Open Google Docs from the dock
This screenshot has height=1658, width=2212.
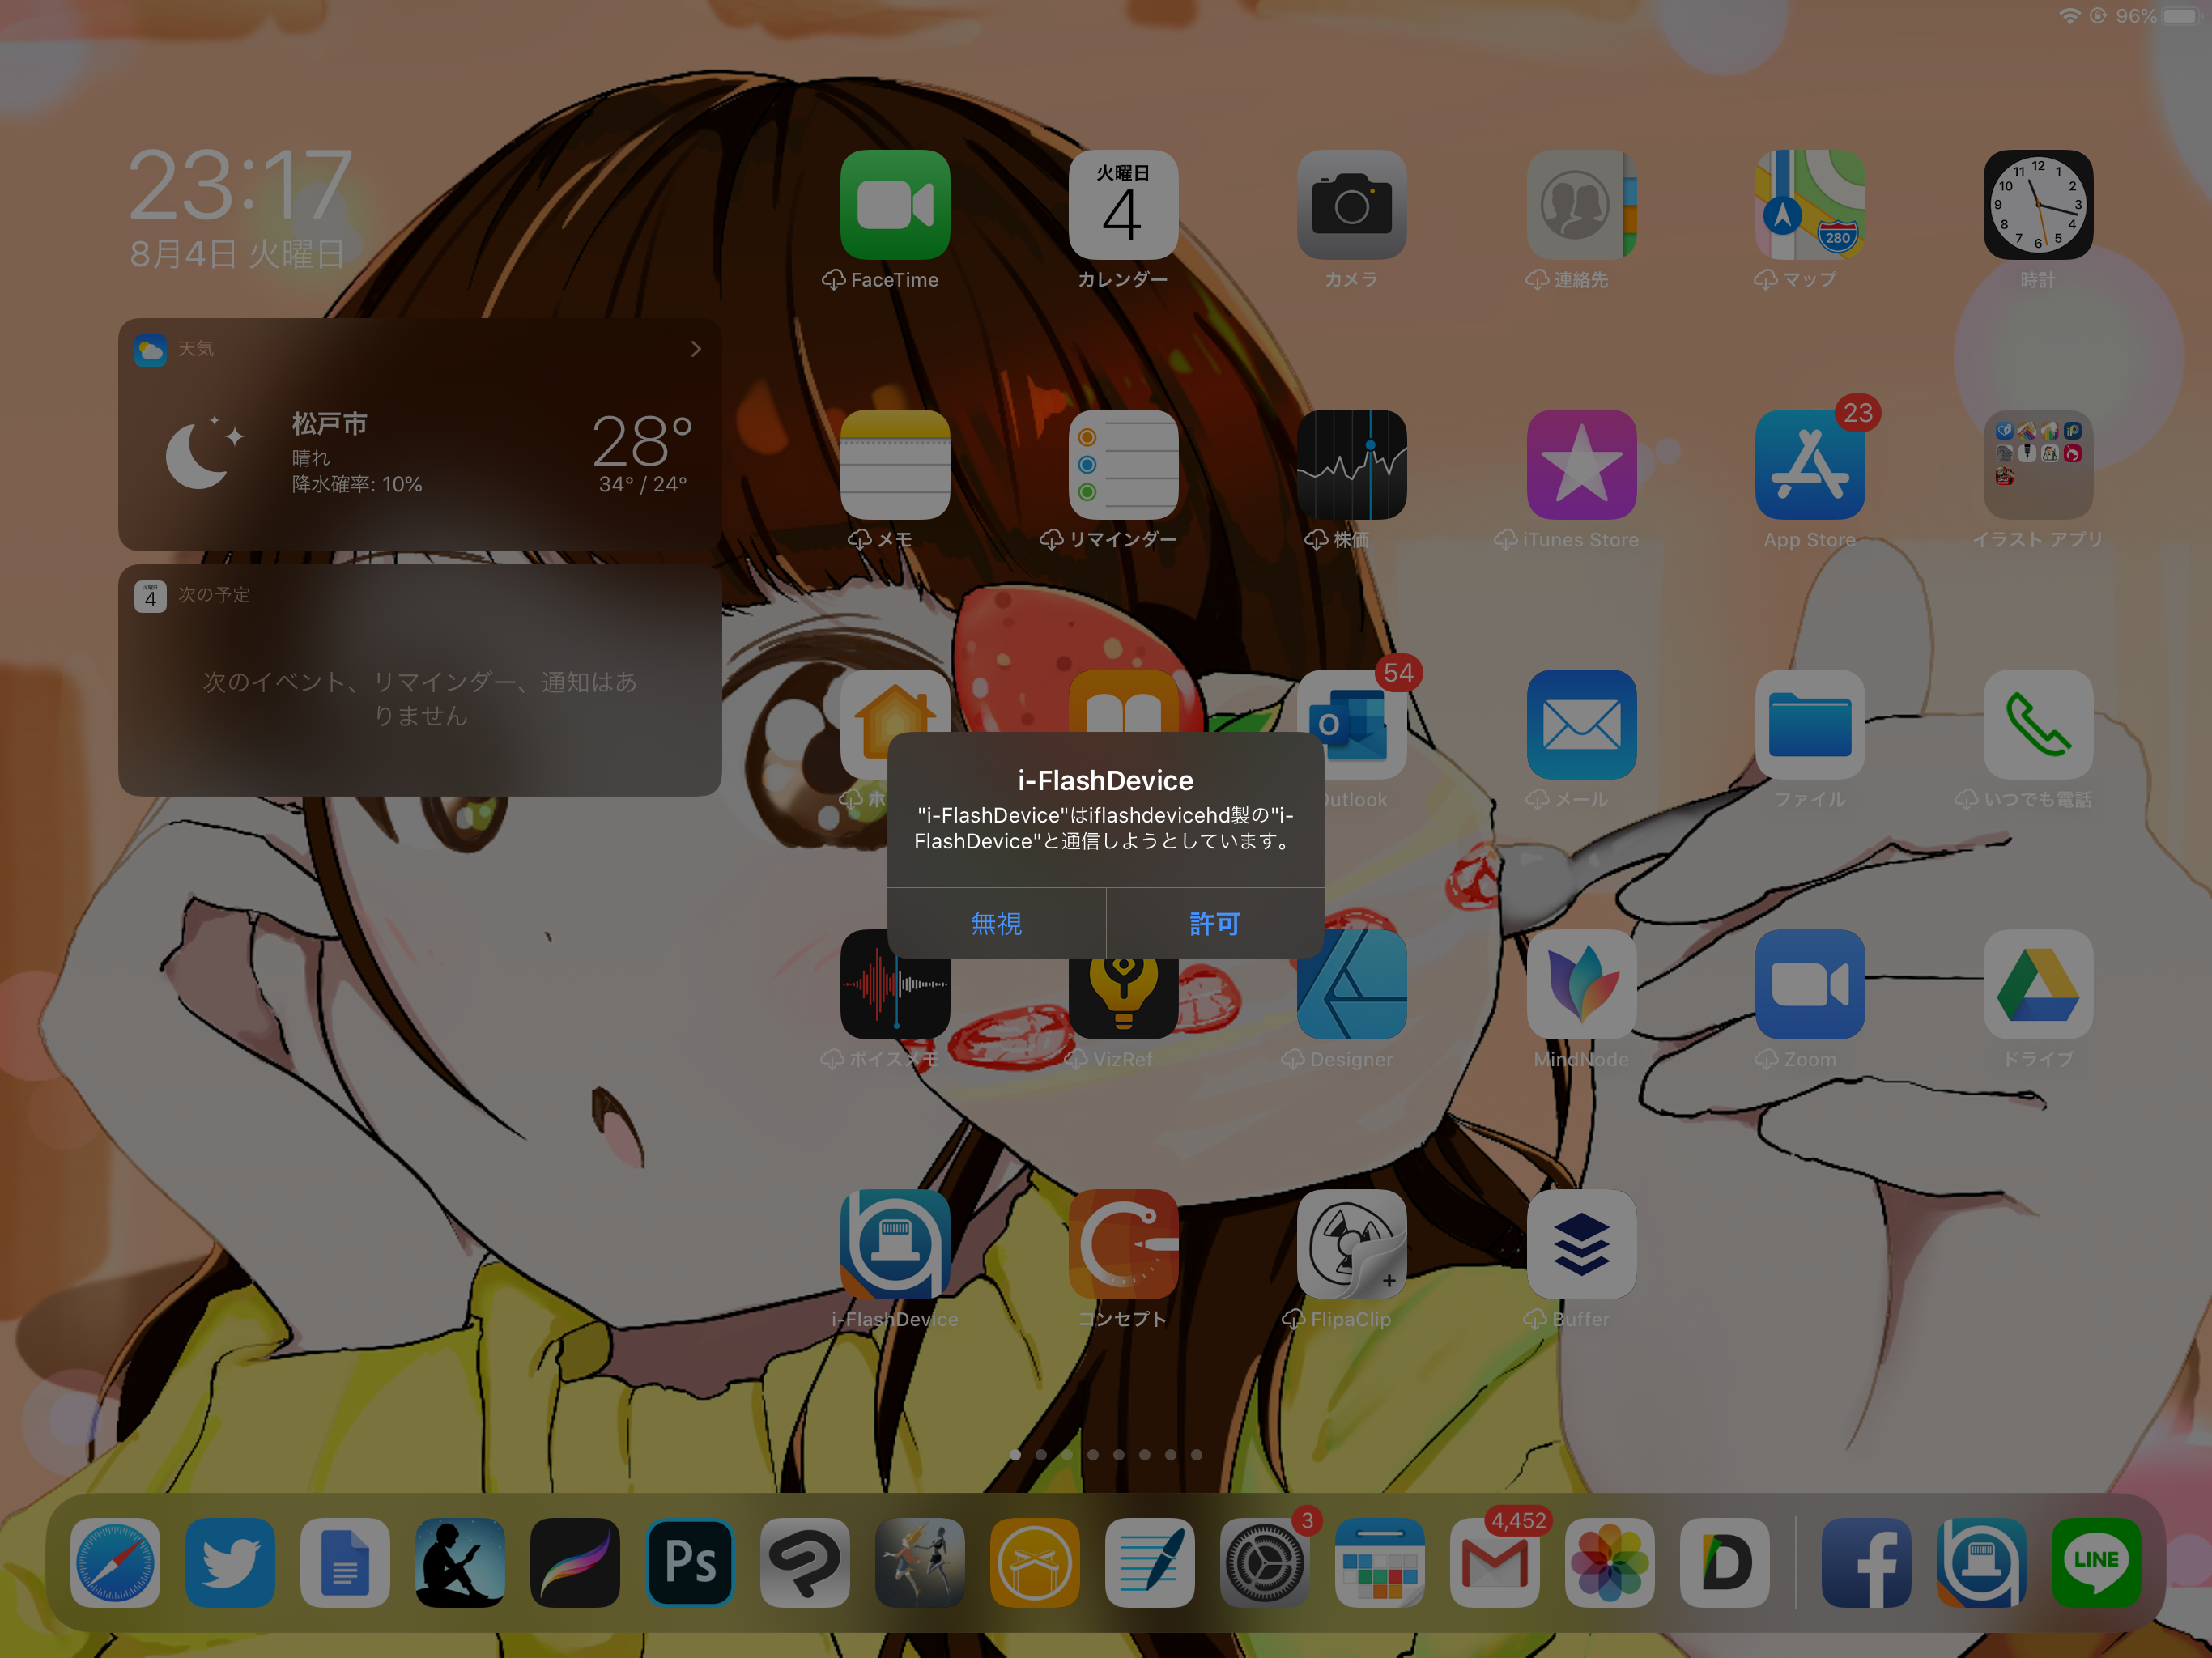tap(345, 1562)
